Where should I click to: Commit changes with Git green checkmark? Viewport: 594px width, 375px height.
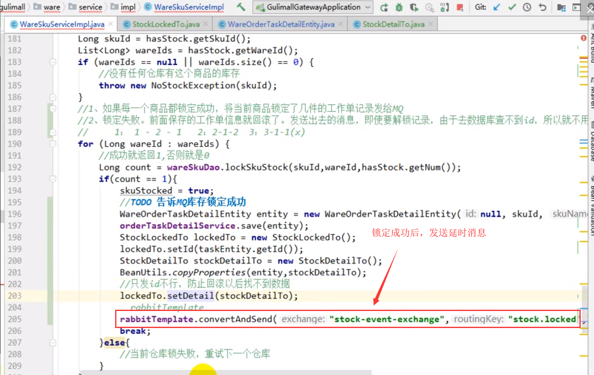point(512,7)
